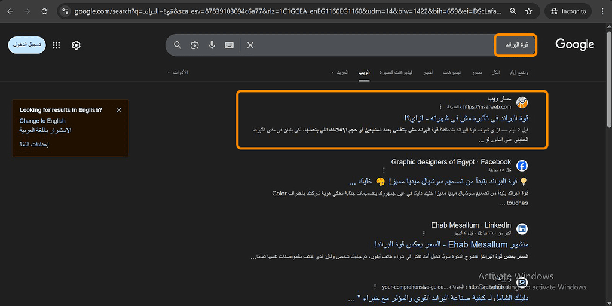612x306 pixels.
Task: Switch to الكل tab
Action: click(x=495, y=72)
